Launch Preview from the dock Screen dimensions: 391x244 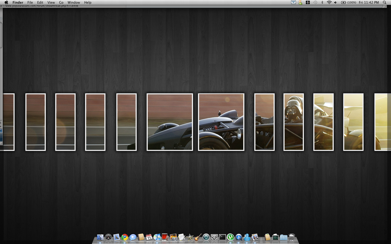click(255, 237)
